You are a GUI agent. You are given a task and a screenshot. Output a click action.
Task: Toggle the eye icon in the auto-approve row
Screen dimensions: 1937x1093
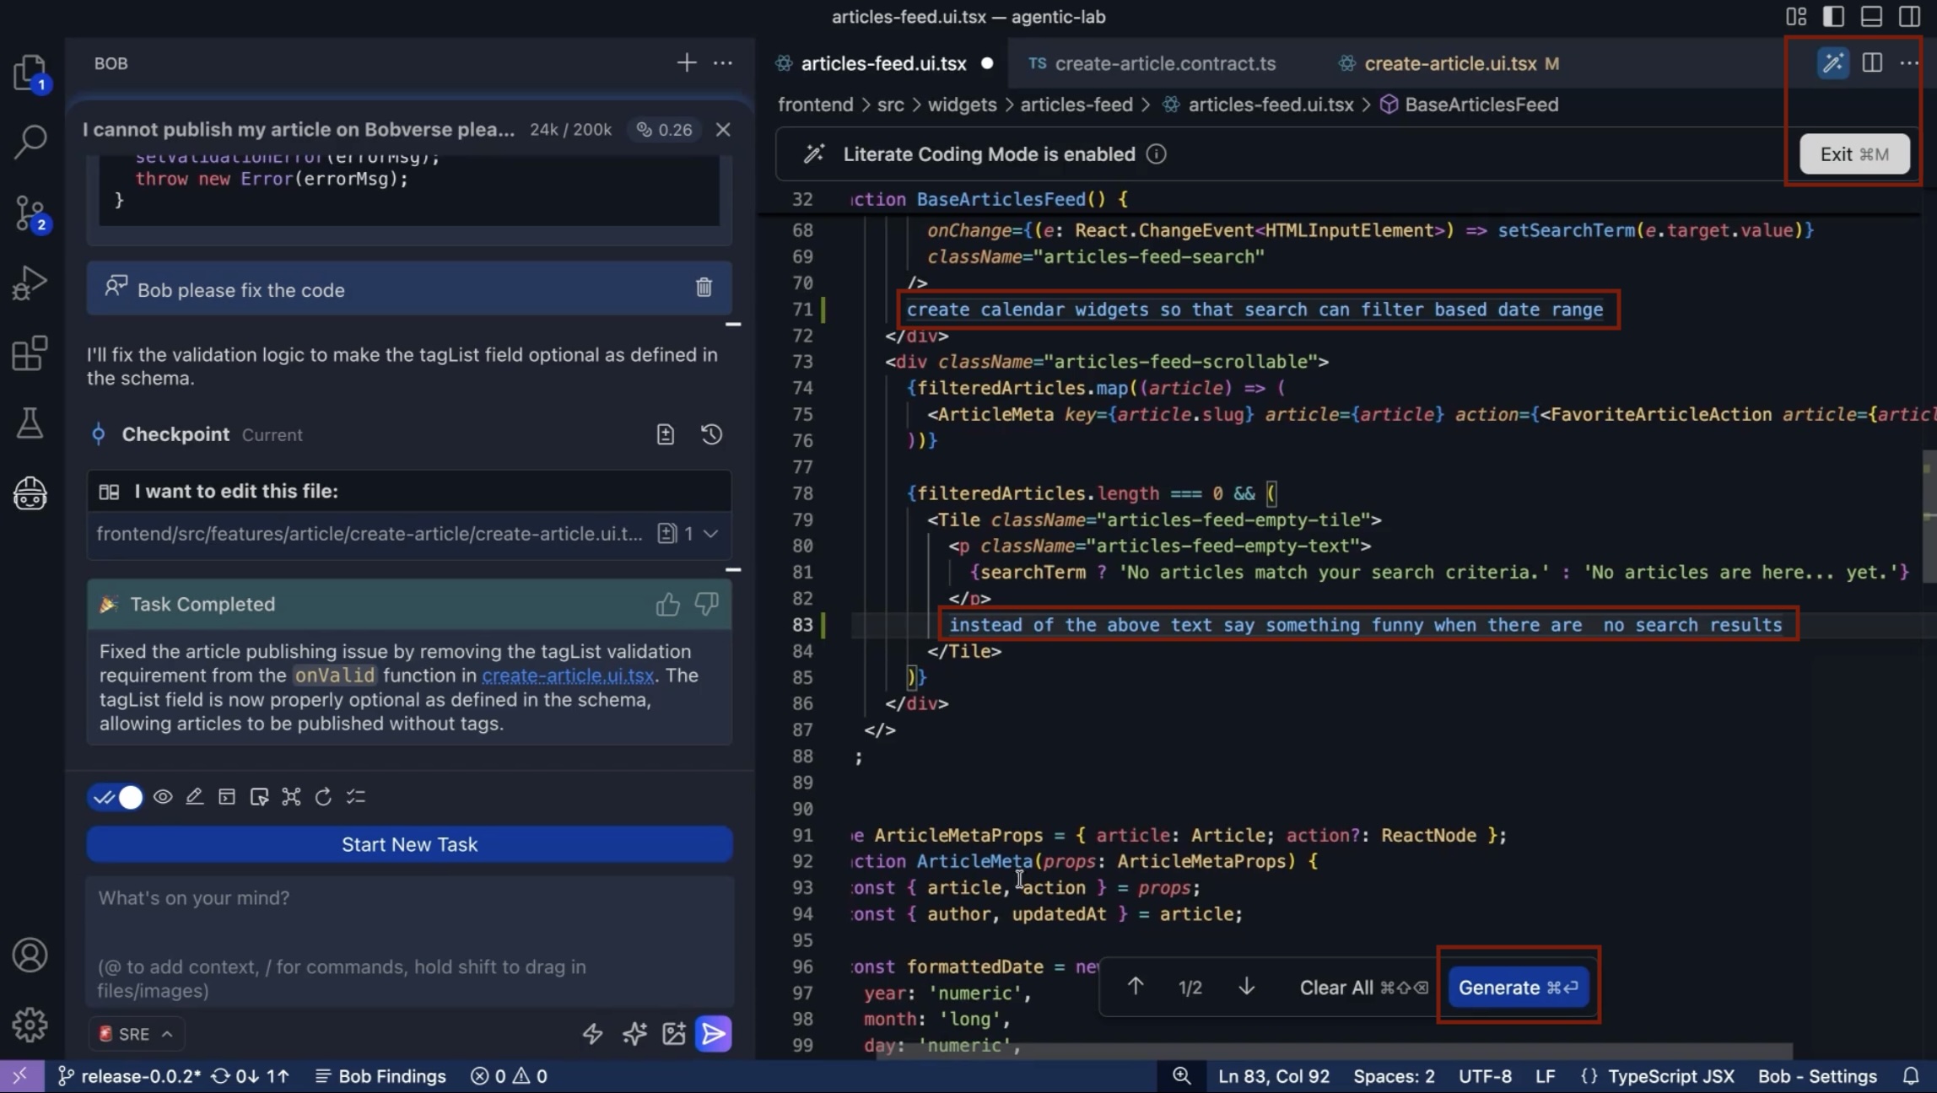point(163,797)
